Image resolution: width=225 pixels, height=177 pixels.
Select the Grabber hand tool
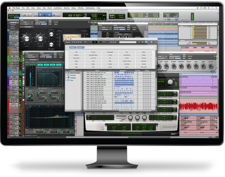coord(50,15)
